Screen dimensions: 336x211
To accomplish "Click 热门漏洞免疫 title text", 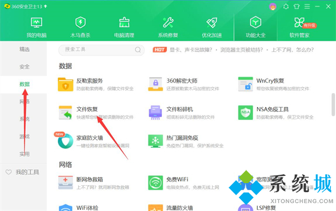I will click(183, 138).
